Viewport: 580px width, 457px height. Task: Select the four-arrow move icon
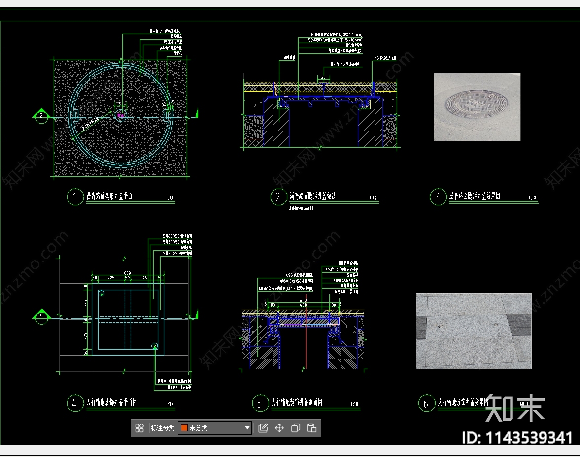279,428
